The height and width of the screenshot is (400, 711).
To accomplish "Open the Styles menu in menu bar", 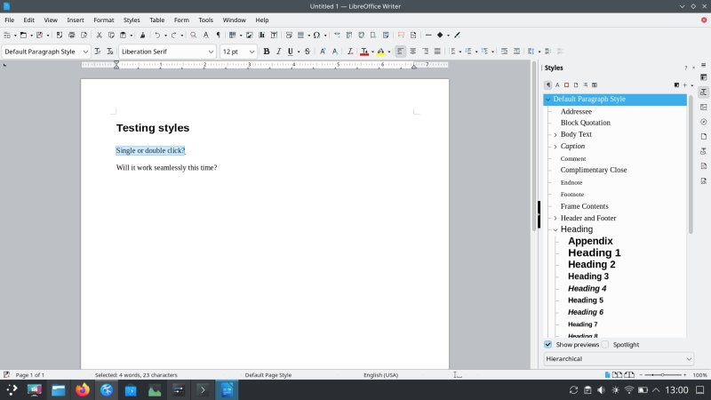I will coord(132,20).
